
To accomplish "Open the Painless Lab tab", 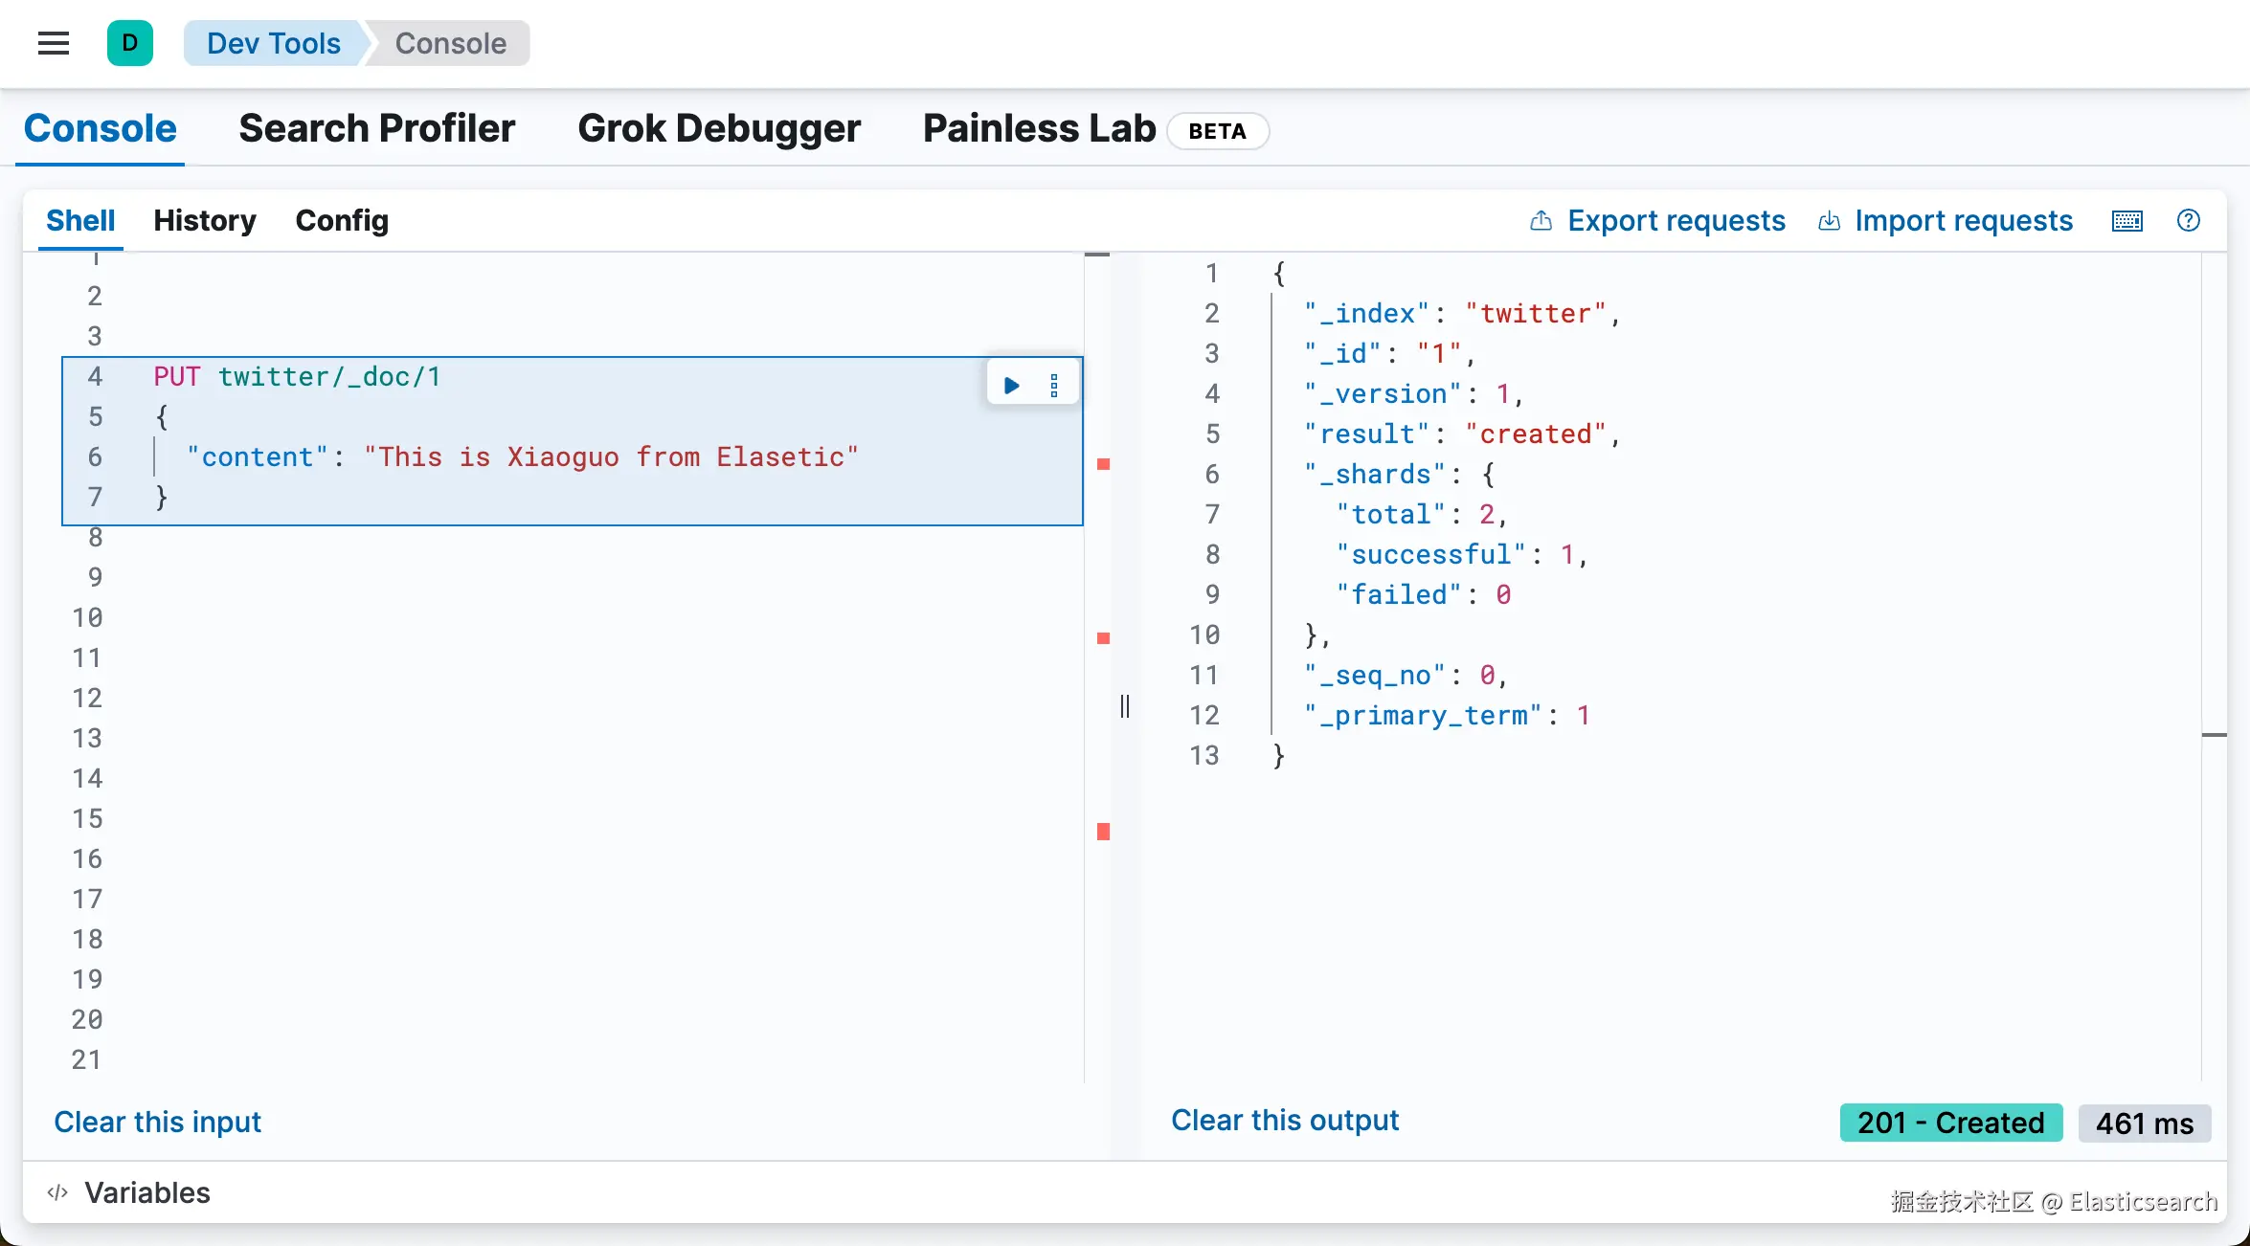I will [1039, 128].
